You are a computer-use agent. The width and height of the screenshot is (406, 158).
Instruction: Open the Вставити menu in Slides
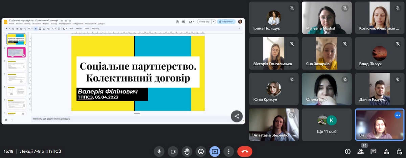[x=37, y=24]
